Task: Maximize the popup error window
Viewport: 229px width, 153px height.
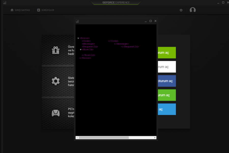Action: 151,21
